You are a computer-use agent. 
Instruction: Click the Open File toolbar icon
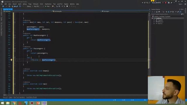click(13, 6)
